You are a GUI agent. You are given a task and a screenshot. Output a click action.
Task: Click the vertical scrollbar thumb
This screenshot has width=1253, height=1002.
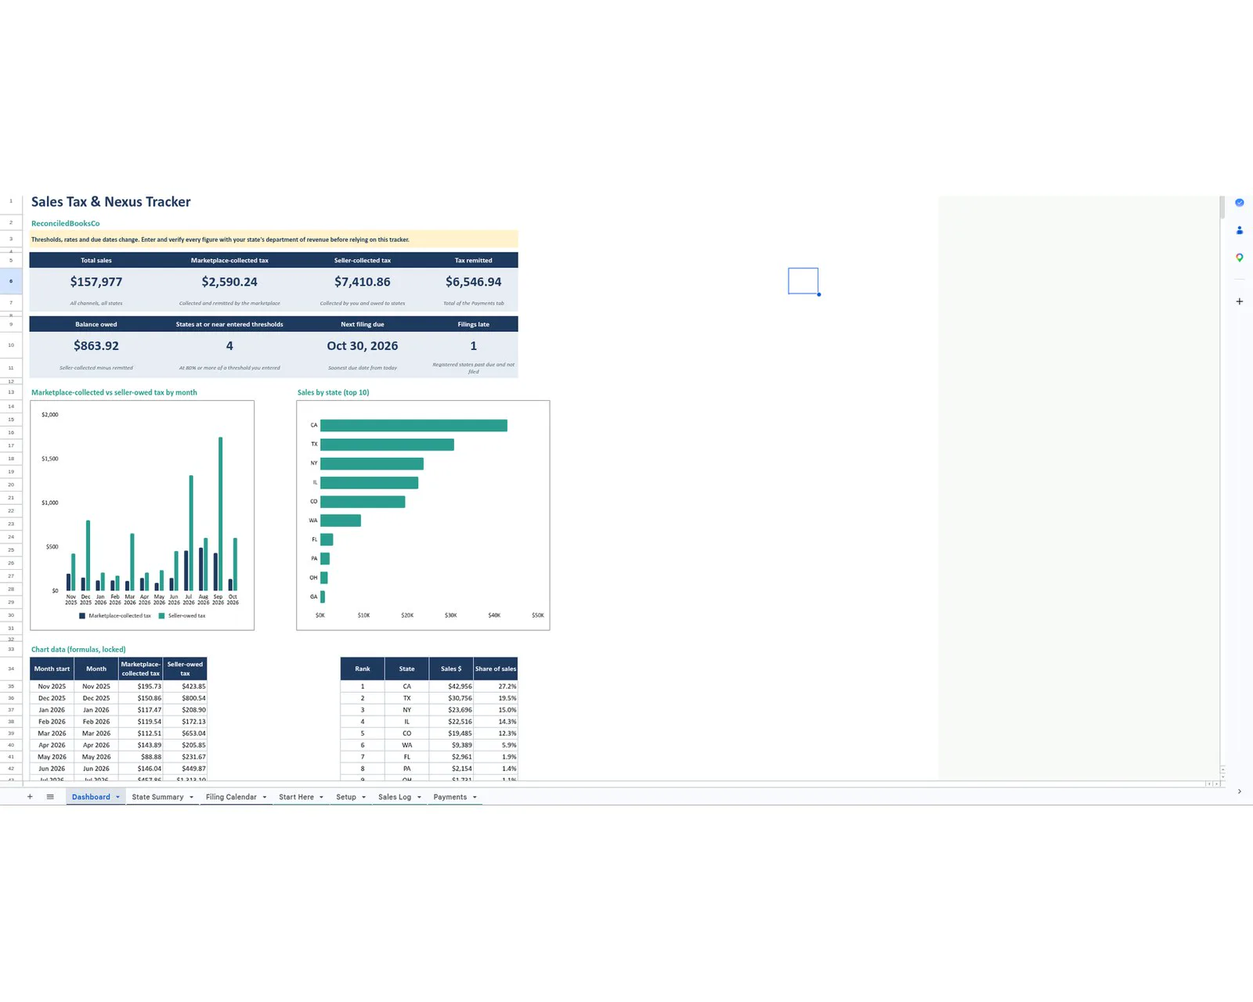(x=1222, y=208)
